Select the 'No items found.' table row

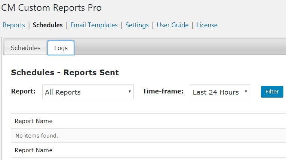point(37,136)
